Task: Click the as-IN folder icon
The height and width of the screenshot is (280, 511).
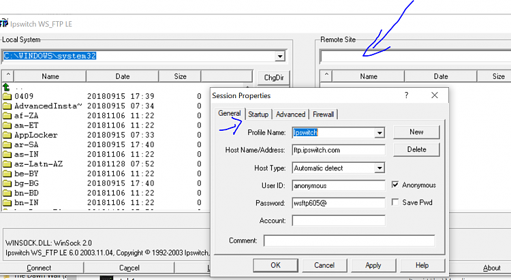Action: coord(7,154)
